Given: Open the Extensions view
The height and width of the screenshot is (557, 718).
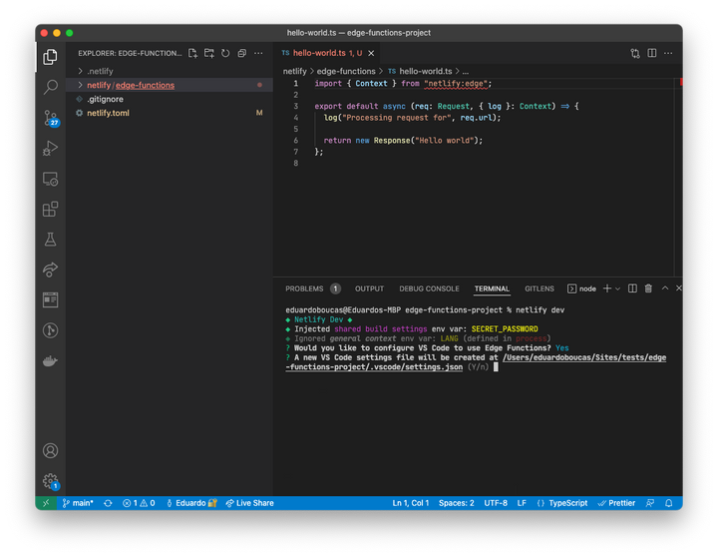Looking at the screenshot, I should click(x=50, y=210).
